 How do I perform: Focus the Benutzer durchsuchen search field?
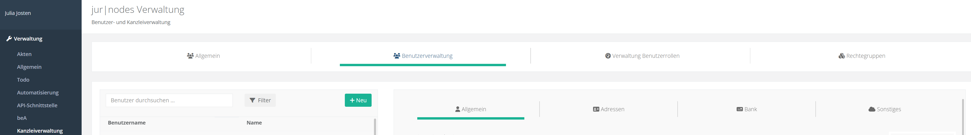click(x=169, y=100)
